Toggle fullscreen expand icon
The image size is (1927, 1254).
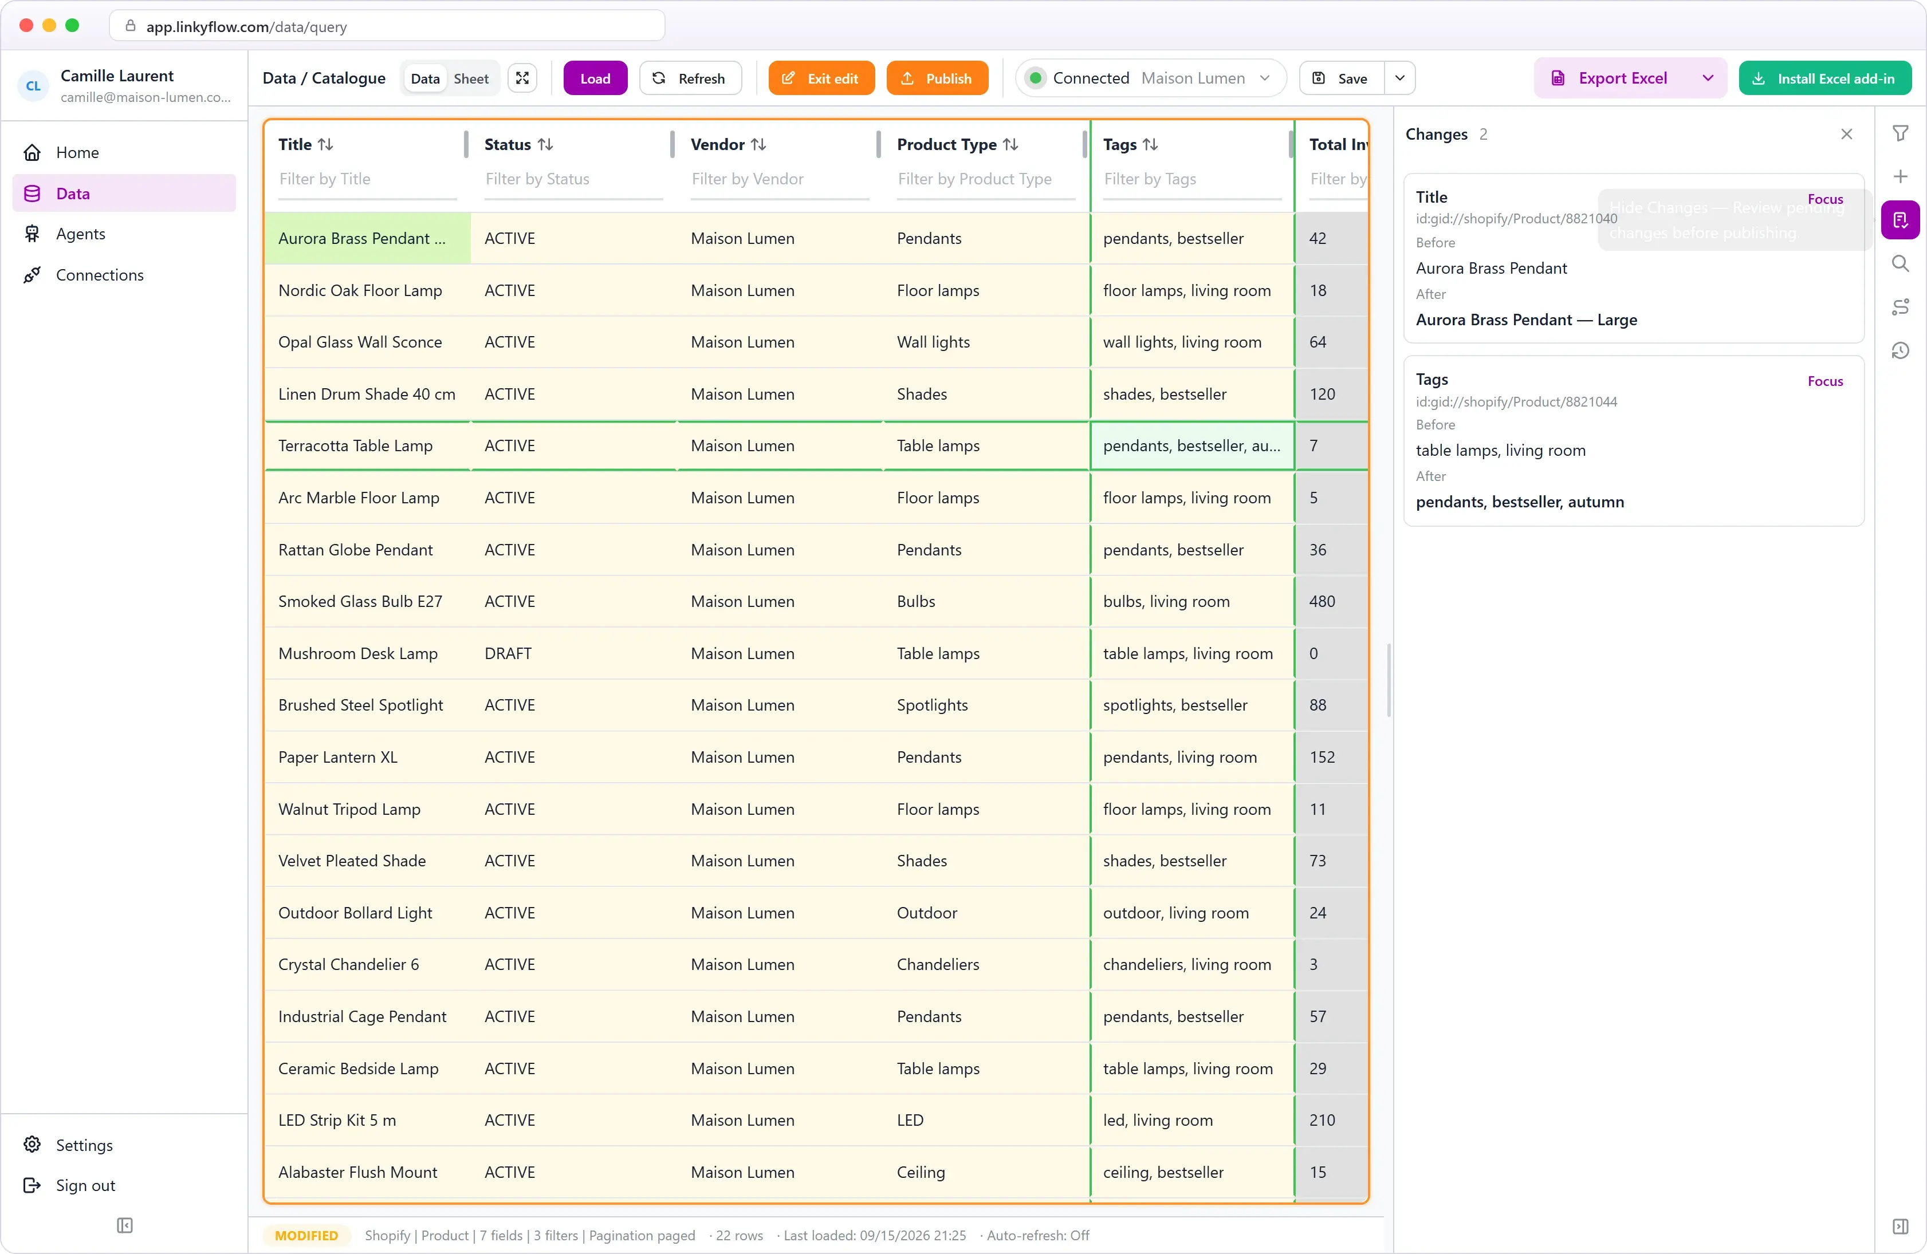[x=522, y=78]
